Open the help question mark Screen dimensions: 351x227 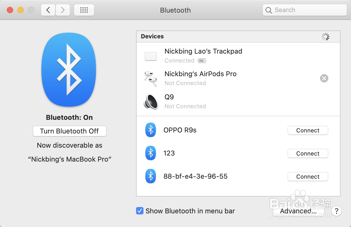pyautogui.click(x=337, y=211)
